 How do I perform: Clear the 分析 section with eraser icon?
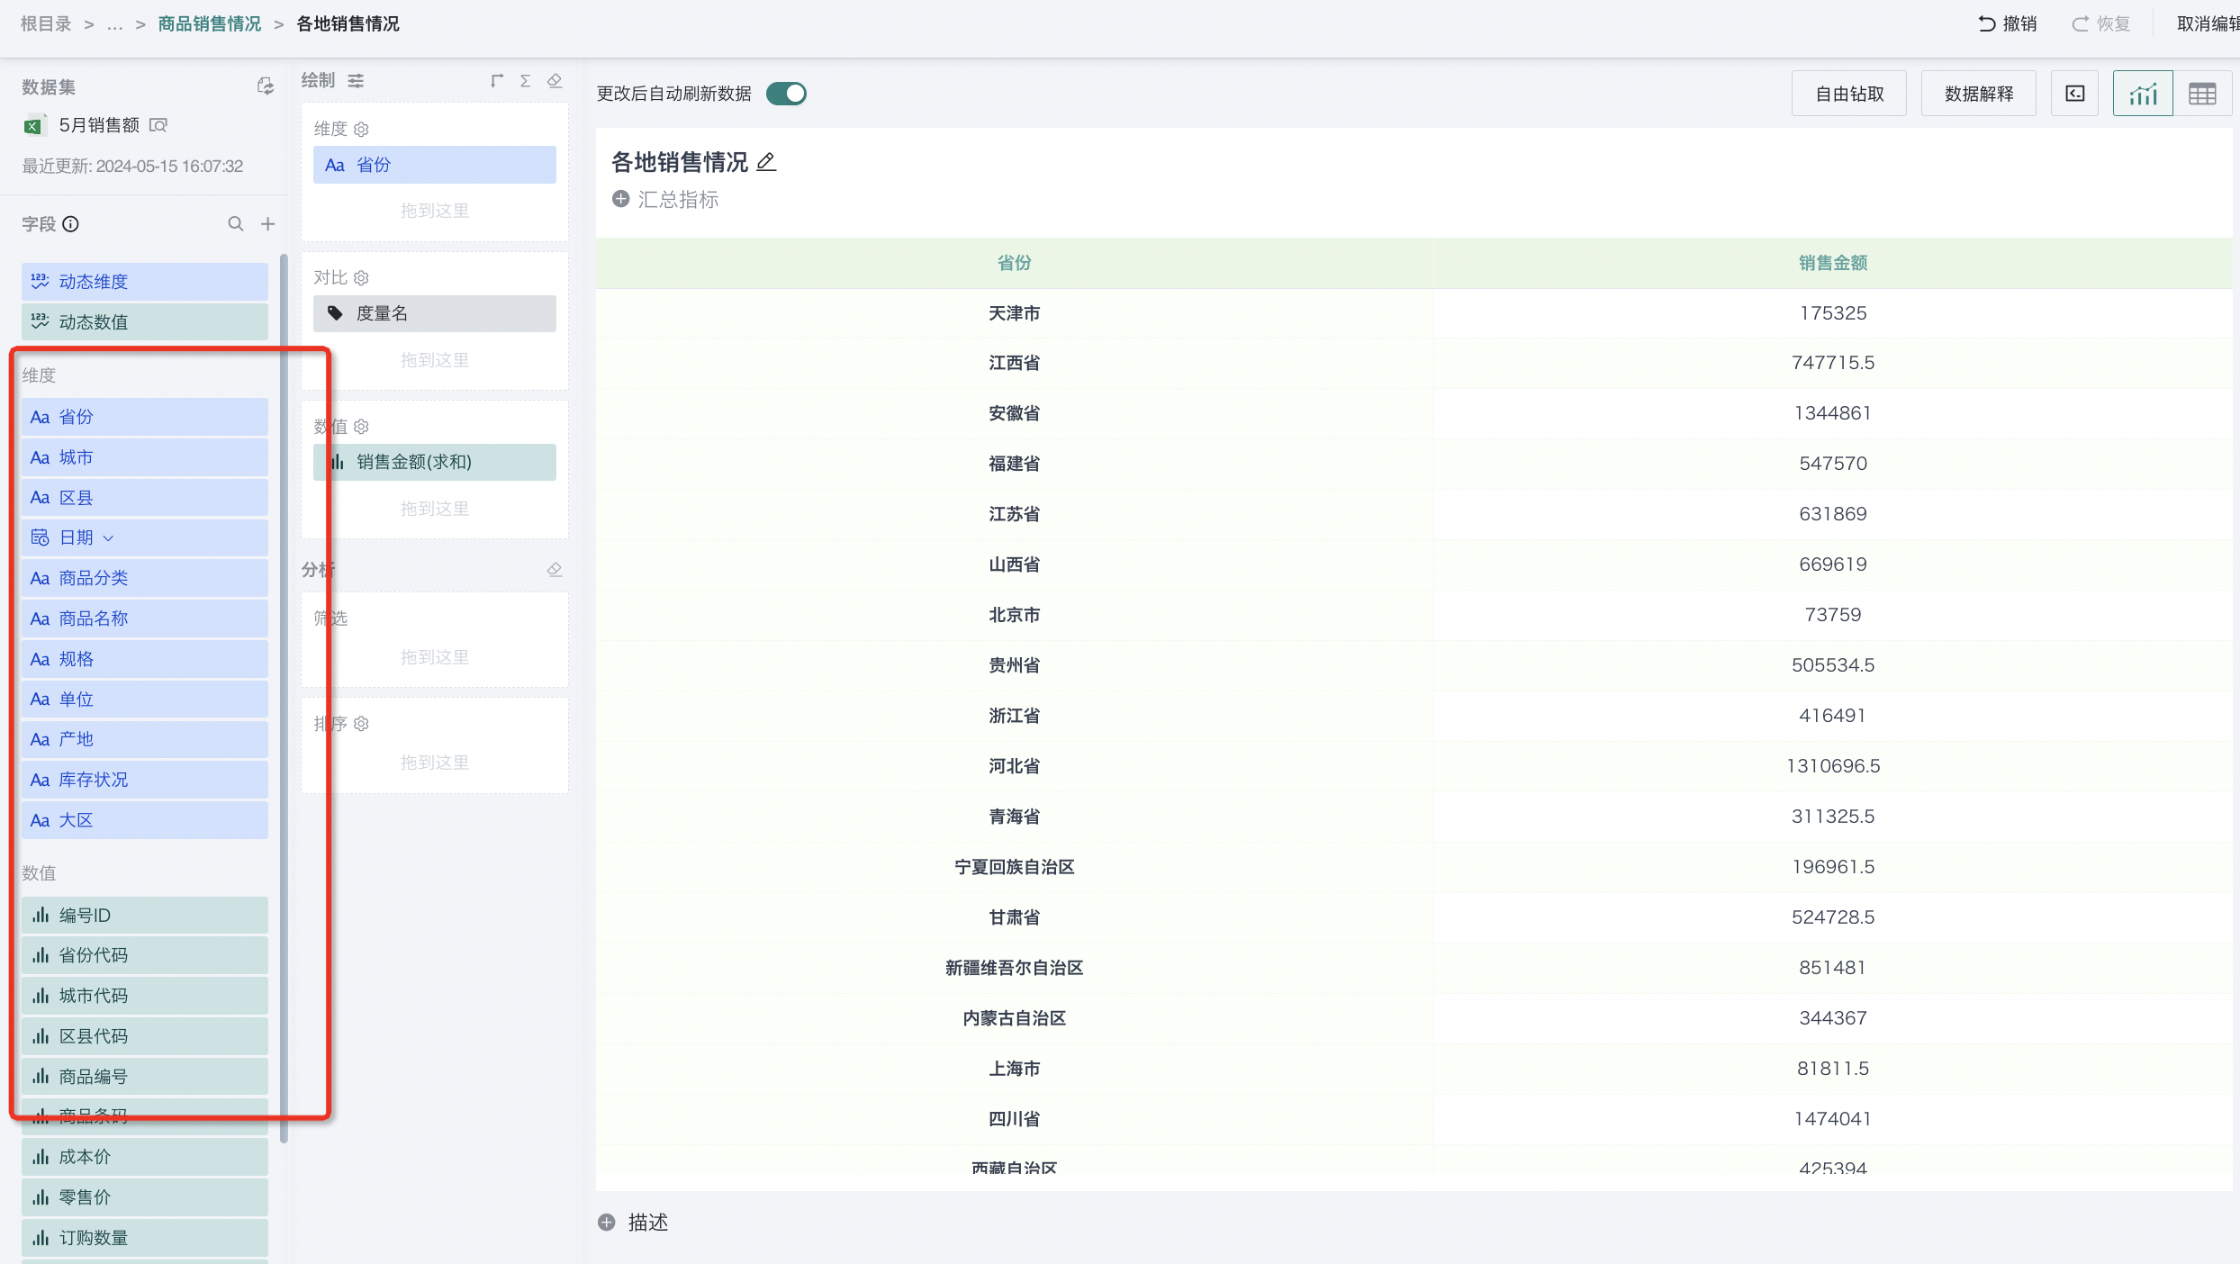[x=555, y=570]
